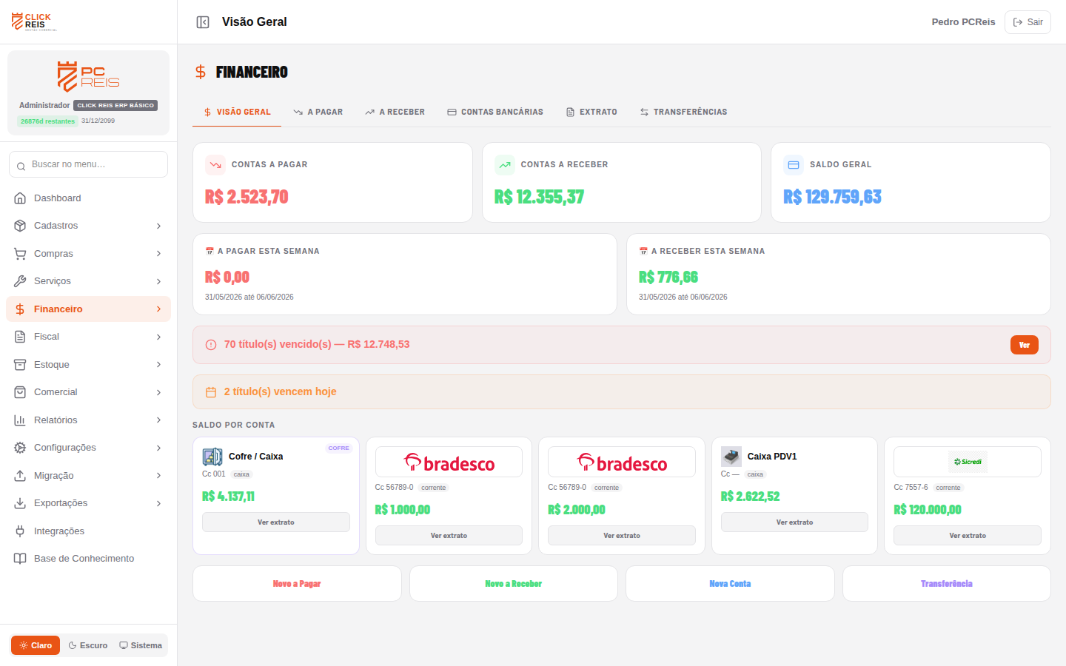
Task: Switch theme to Claro
Action: point(36,645)
